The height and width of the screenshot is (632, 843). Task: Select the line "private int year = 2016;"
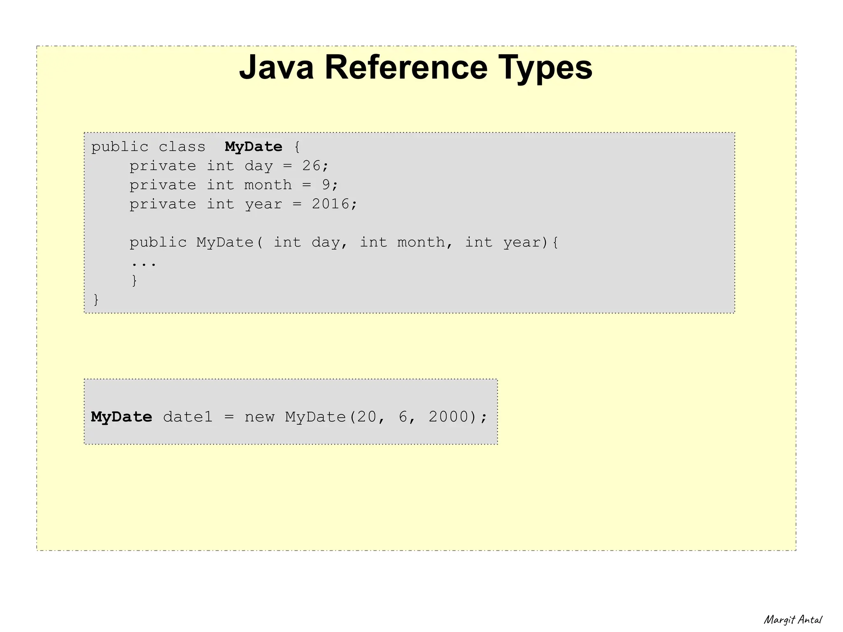click(x=243, y=204)
